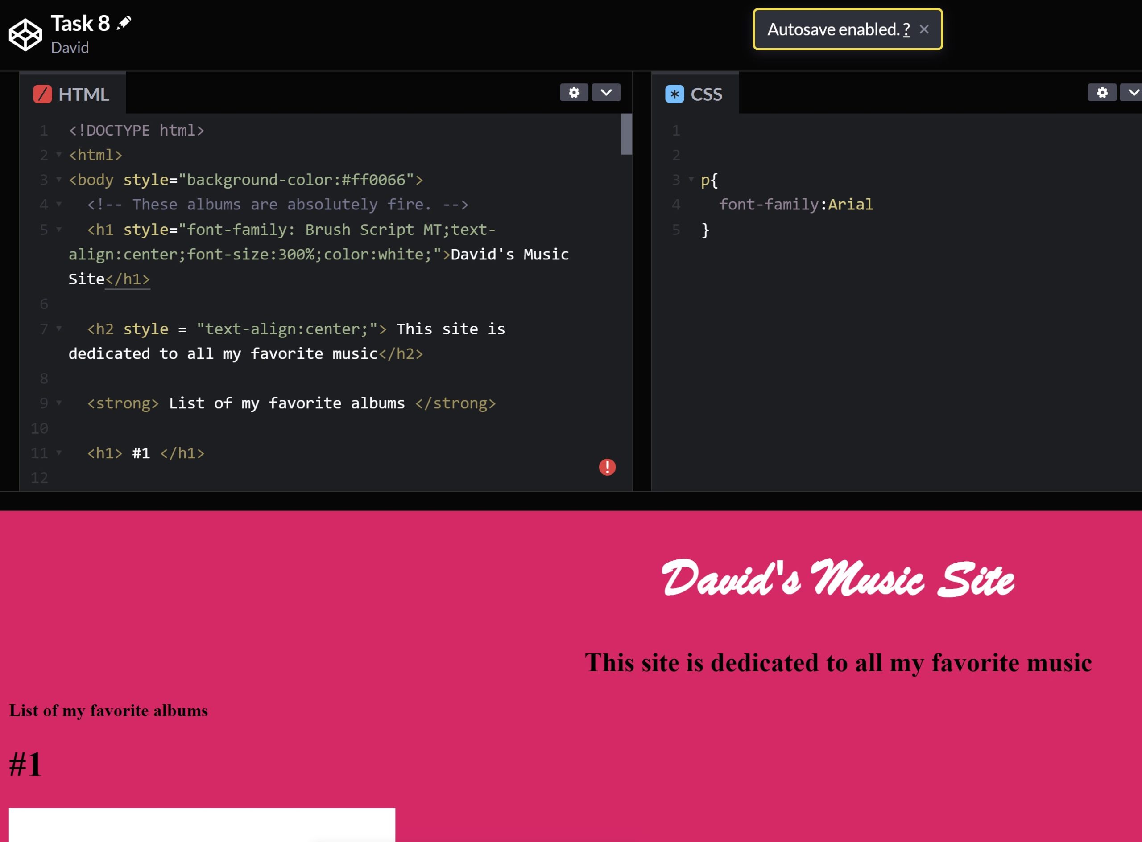Click the CodePen logo icon
Screen dimensions: 1142x842
coord(25,35)
